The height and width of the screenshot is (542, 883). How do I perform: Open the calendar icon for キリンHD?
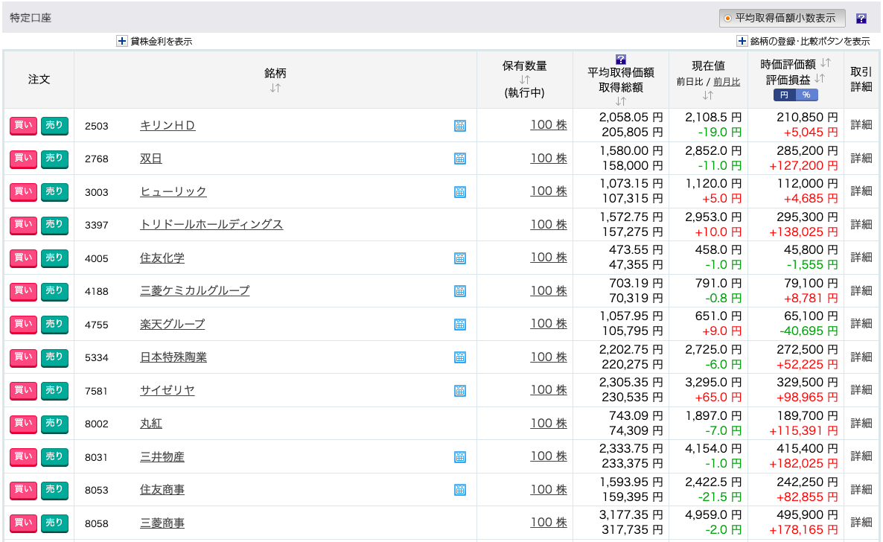coord(460,126)
